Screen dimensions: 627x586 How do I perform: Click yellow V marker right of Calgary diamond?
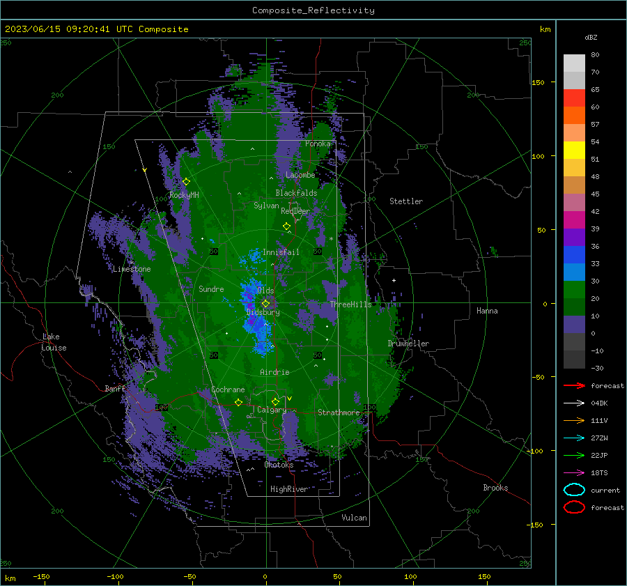tap(289, 399)
